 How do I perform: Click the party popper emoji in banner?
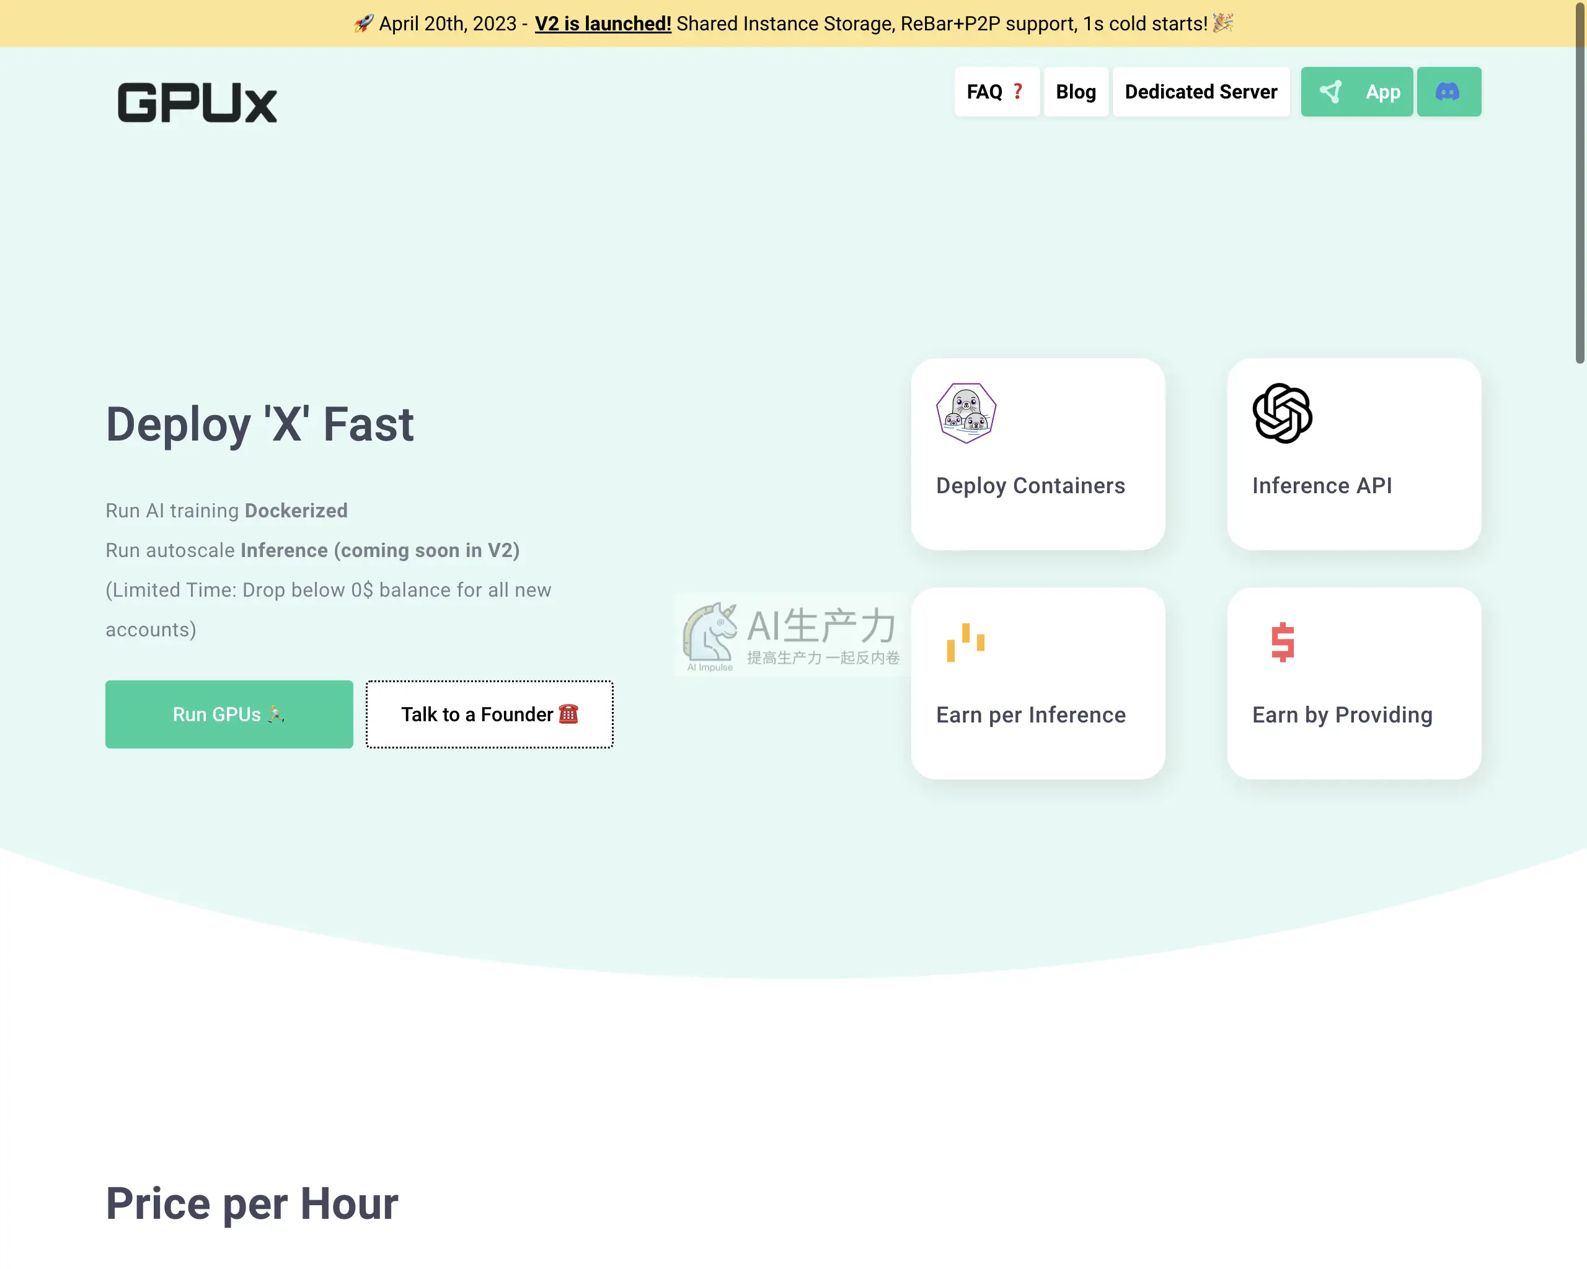pyautogui.click(x=1222, y=24)
